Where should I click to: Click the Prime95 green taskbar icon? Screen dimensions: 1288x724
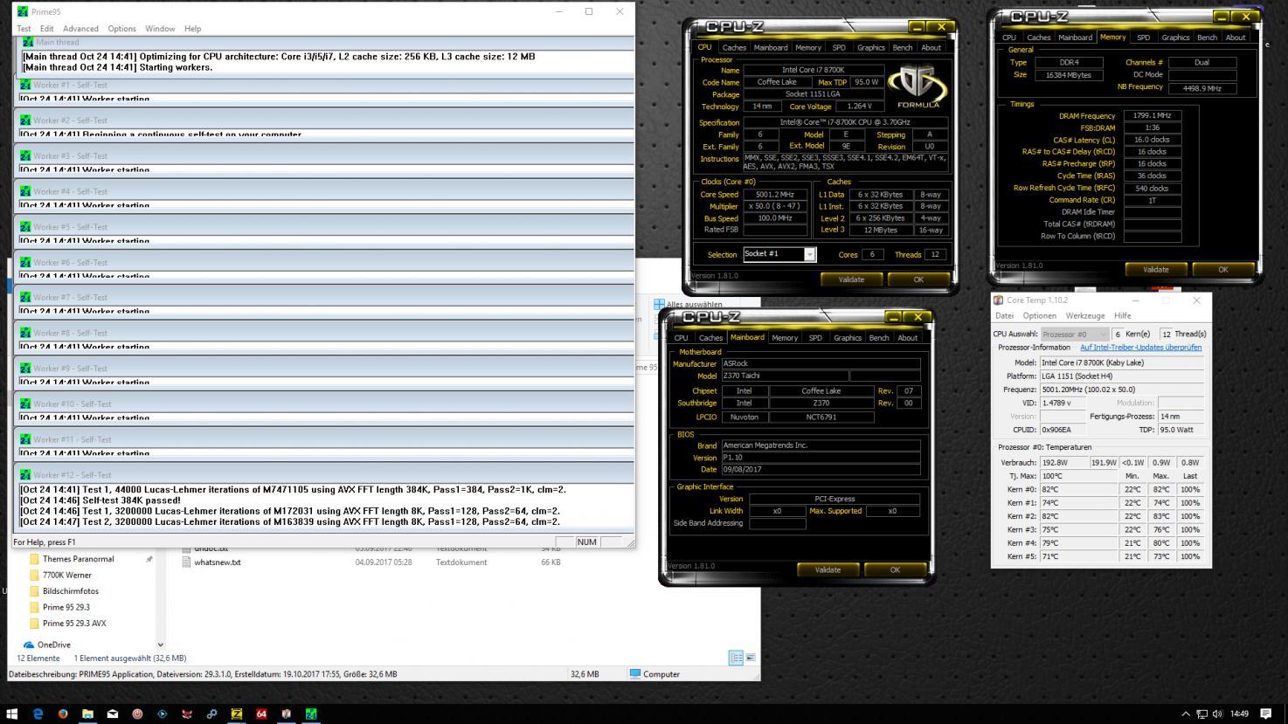311,714
